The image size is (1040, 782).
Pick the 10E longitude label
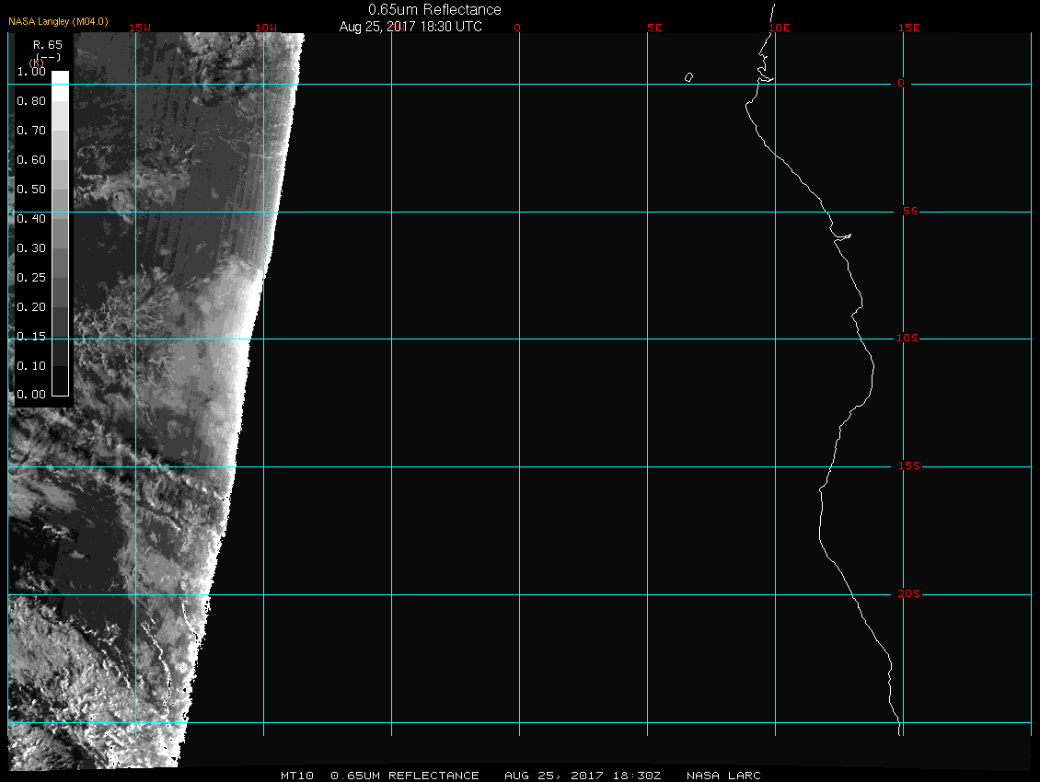(780, 28)
